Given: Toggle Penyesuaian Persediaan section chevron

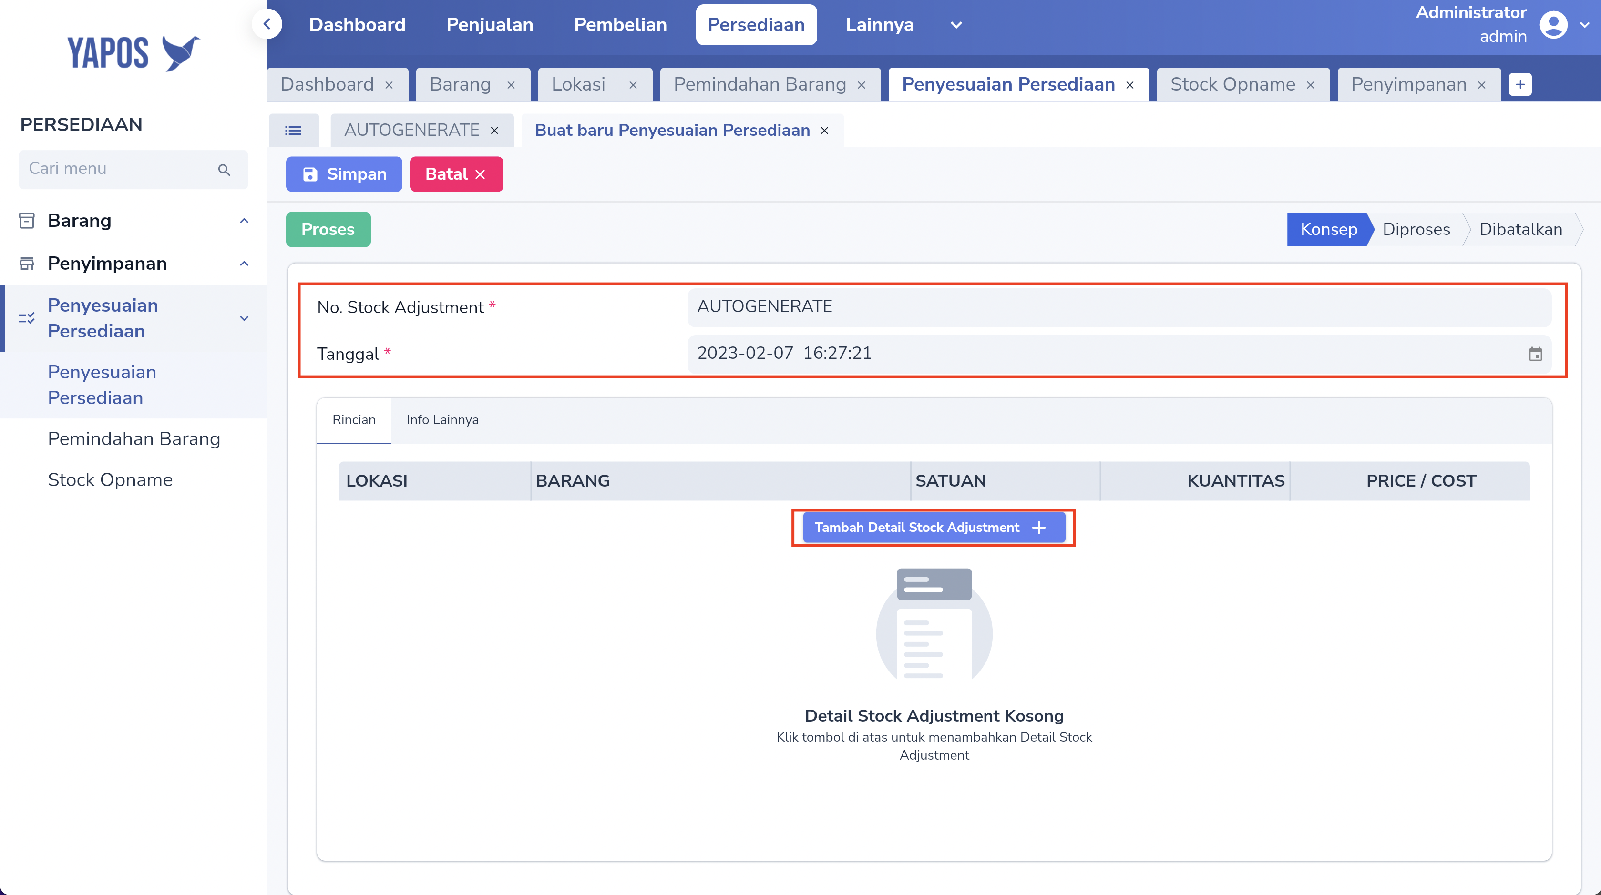Looking at the screenshot, I should coord(244,318).
